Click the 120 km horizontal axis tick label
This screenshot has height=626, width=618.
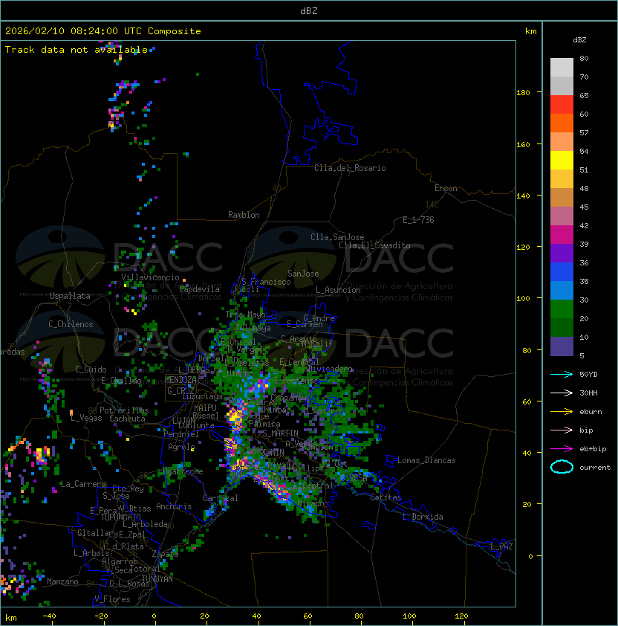pyautogui.click(x=461, y=616)
